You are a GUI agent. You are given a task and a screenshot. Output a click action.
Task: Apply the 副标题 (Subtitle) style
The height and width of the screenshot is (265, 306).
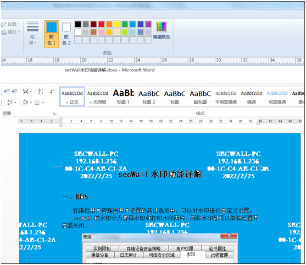point(200,97)
